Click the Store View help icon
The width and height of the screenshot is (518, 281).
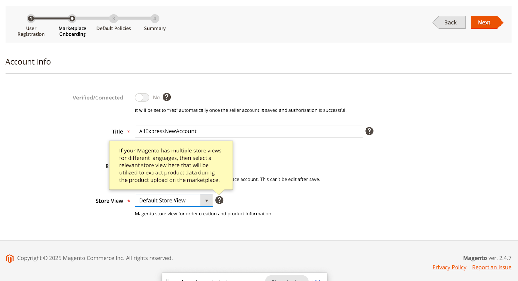[x=219, y=200]
